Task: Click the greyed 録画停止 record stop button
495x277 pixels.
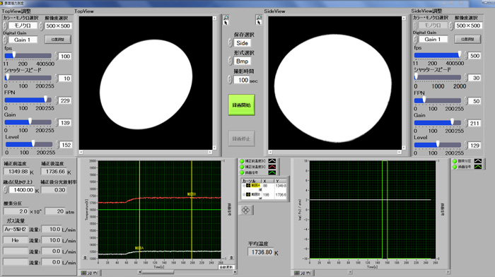Action: pyautogui.click(x=242, y=138)
